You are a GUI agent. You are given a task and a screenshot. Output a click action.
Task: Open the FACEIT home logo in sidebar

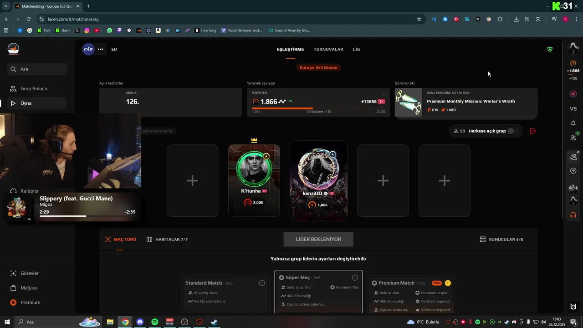point(13,49)
